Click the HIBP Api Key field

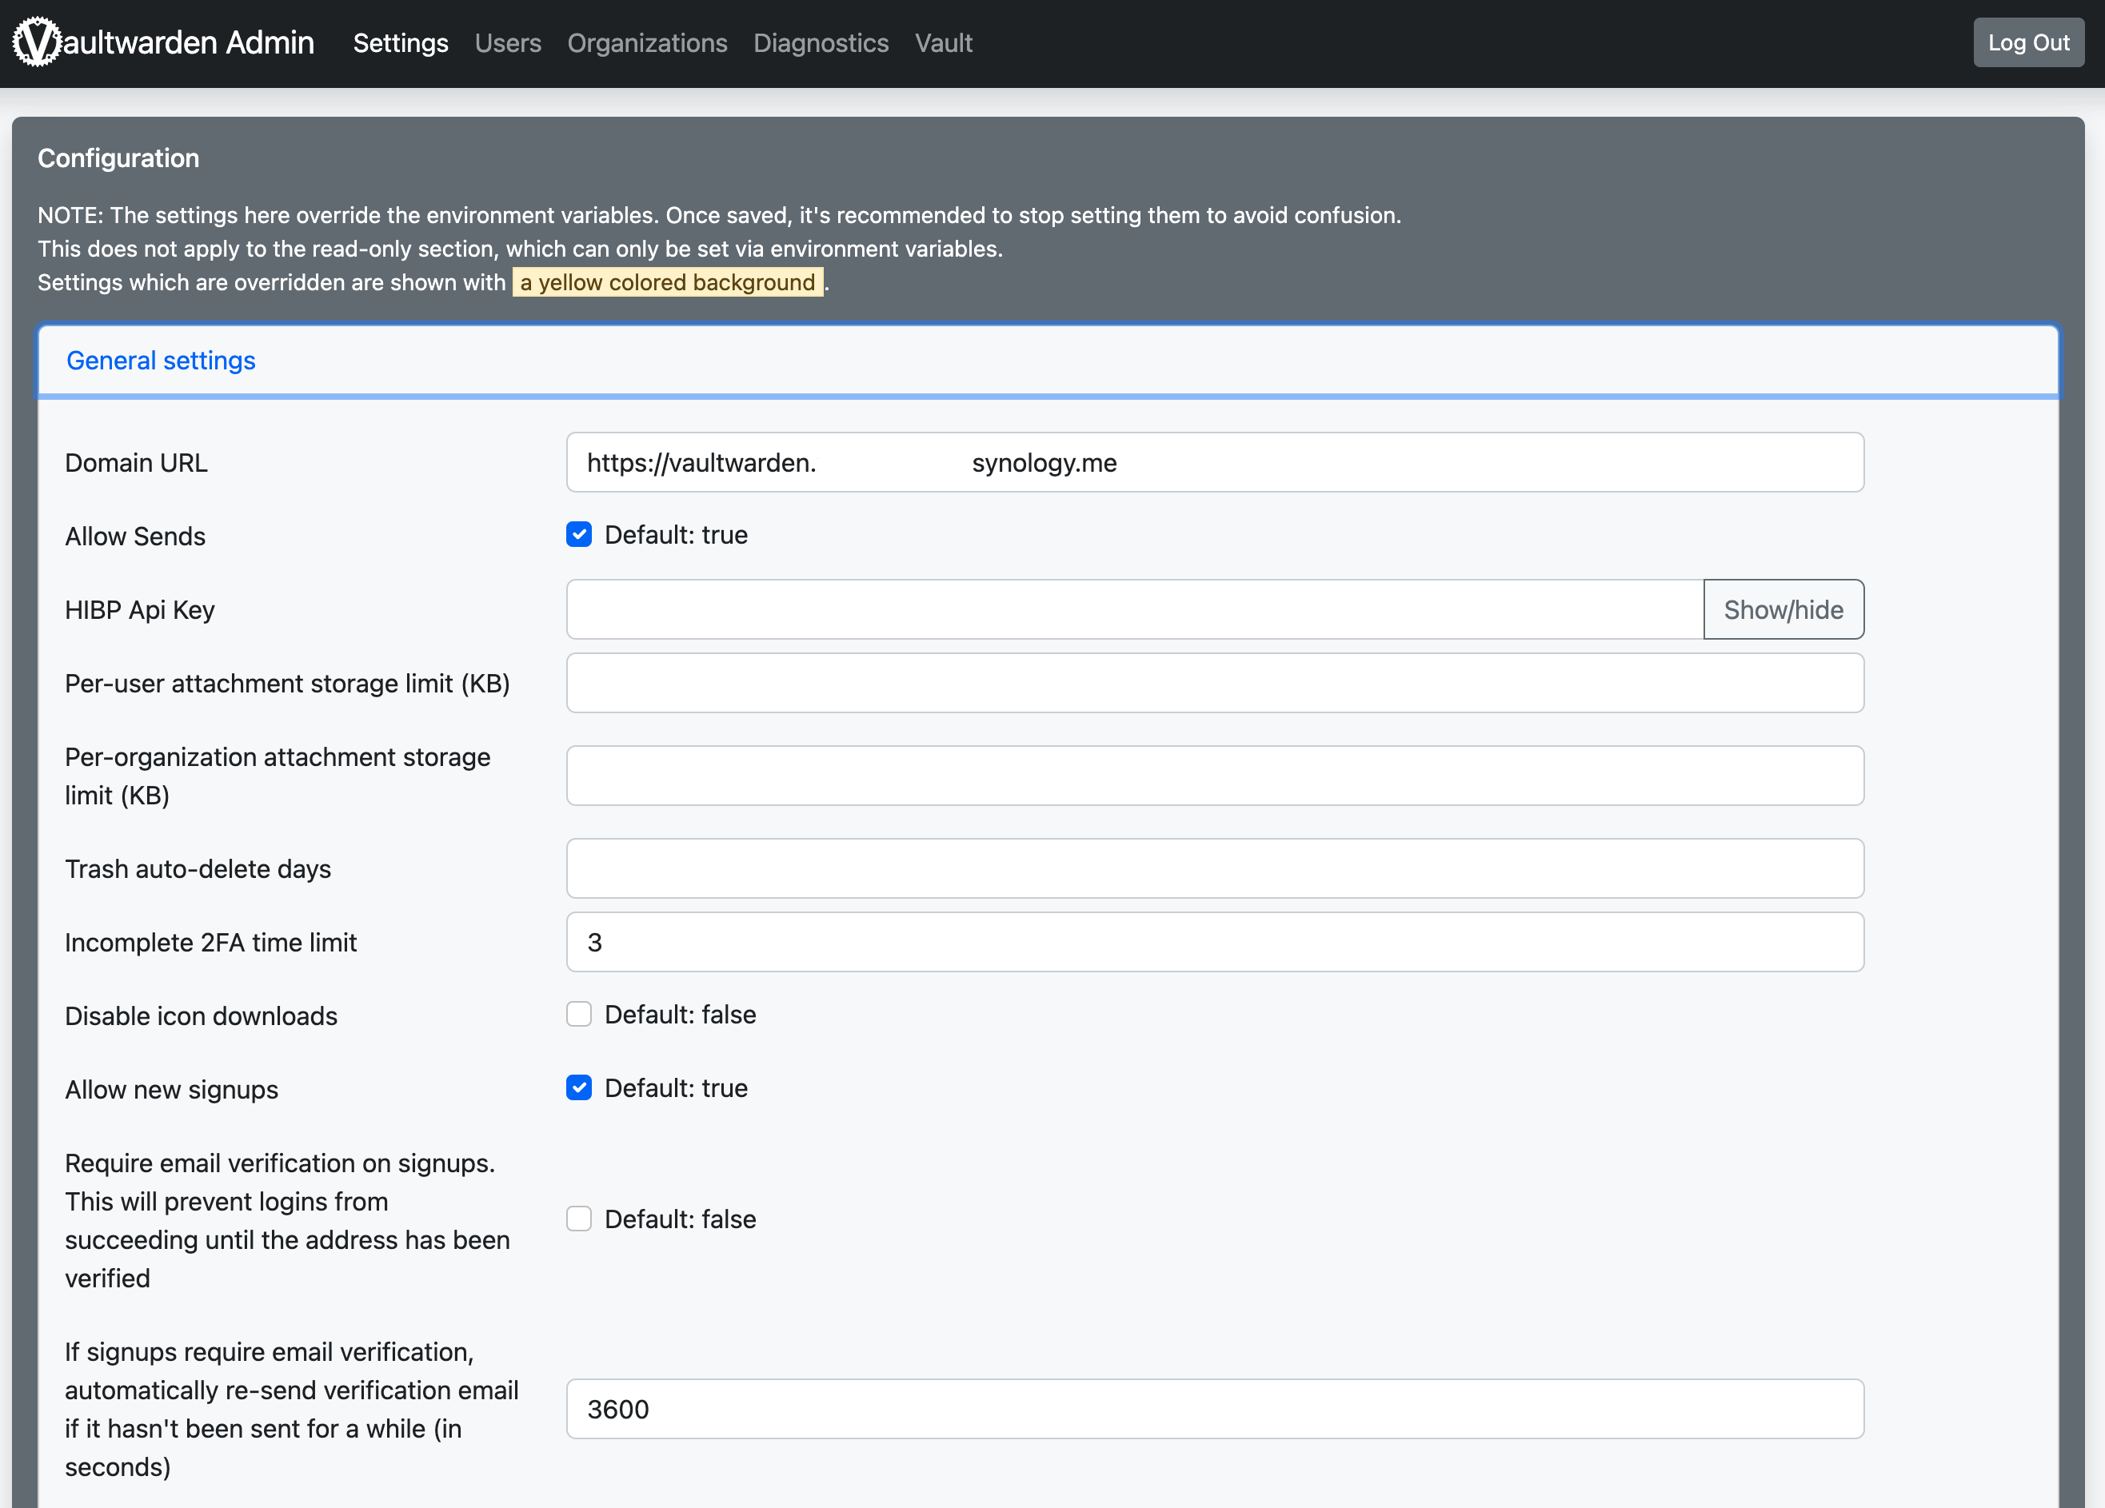point(1134,610)
